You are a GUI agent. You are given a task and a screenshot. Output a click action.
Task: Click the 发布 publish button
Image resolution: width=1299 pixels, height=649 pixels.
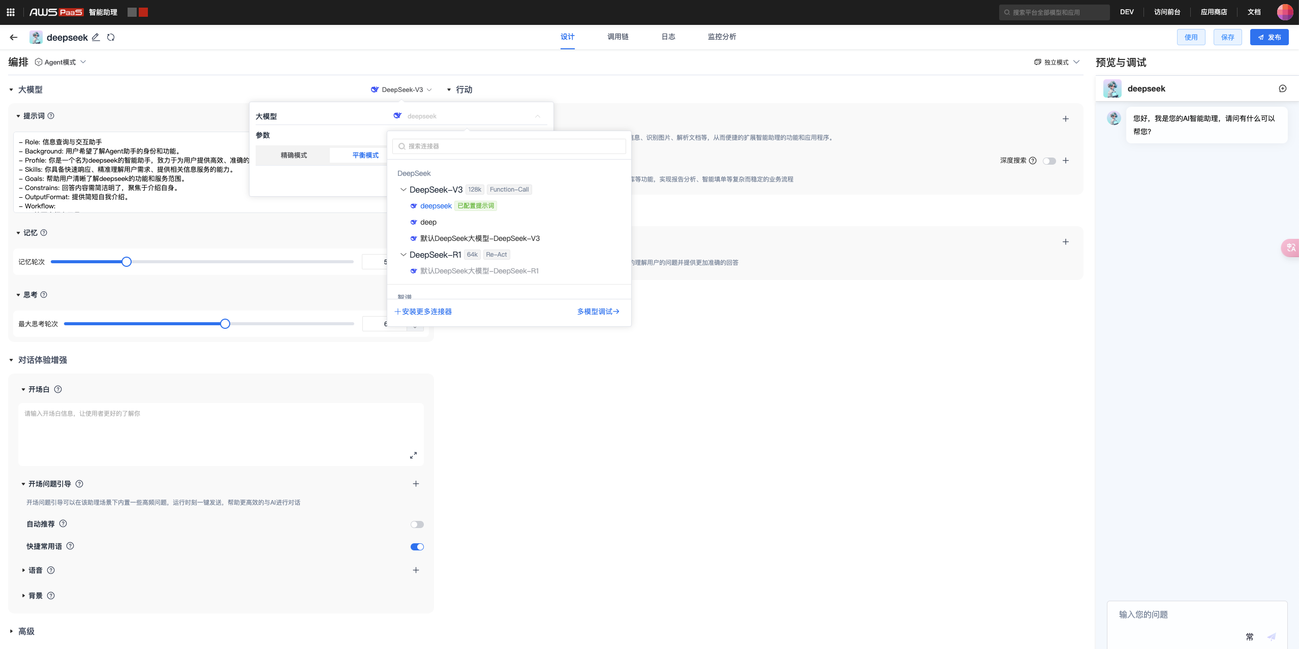pos(1269,37)
